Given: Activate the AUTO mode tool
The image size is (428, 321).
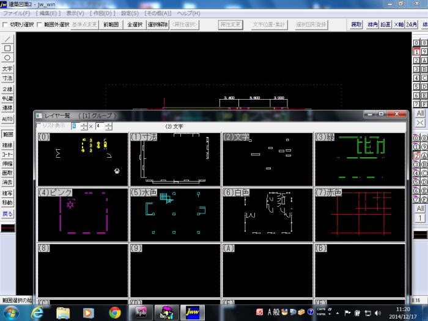Looking at the screenshot, I should click(7, 119).
